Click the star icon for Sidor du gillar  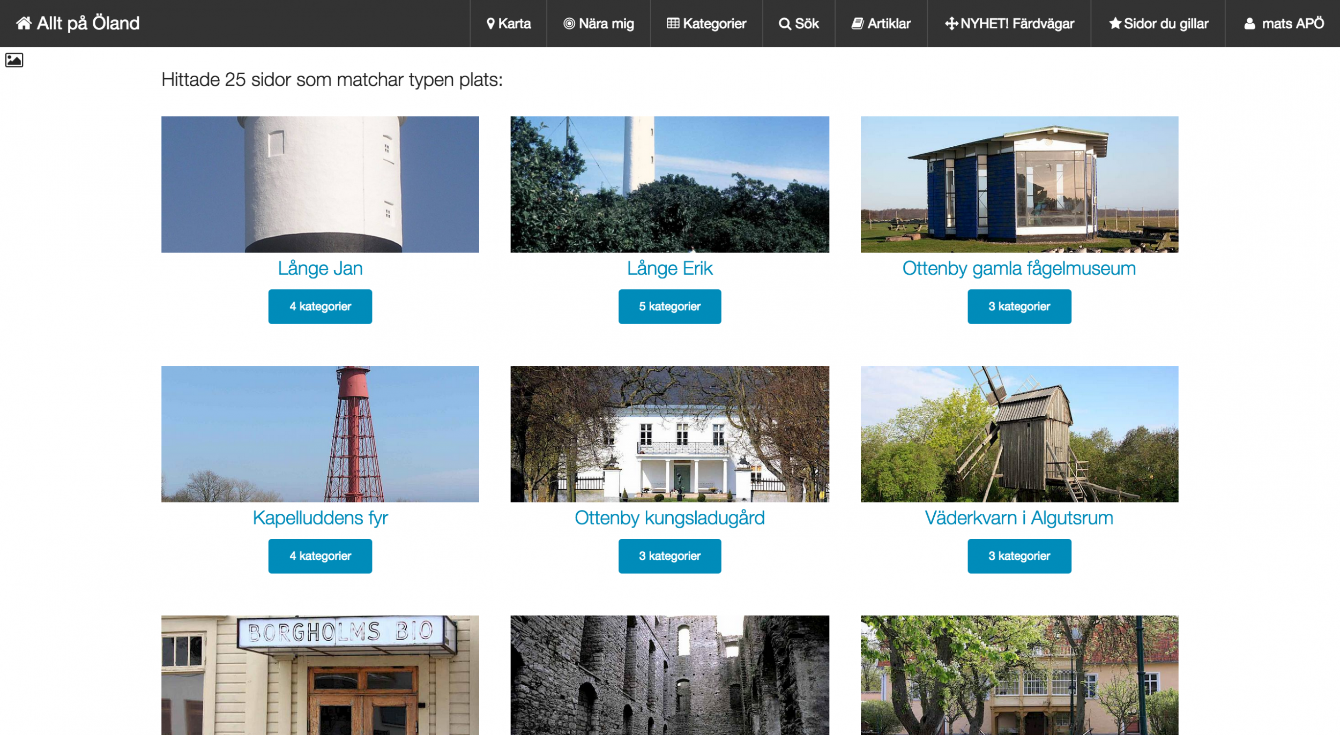click(1115, 23)
